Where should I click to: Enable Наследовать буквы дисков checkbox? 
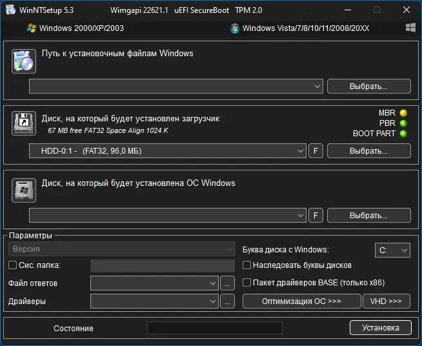tap(246, 265)
